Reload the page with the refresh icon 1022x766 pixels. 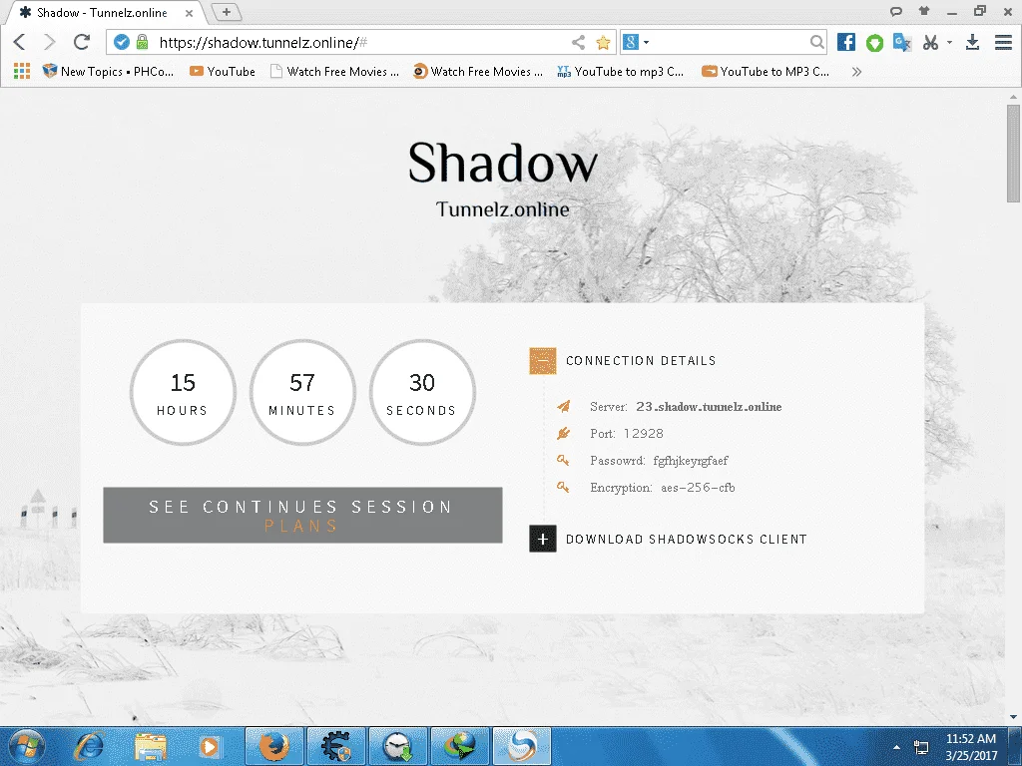82,42
